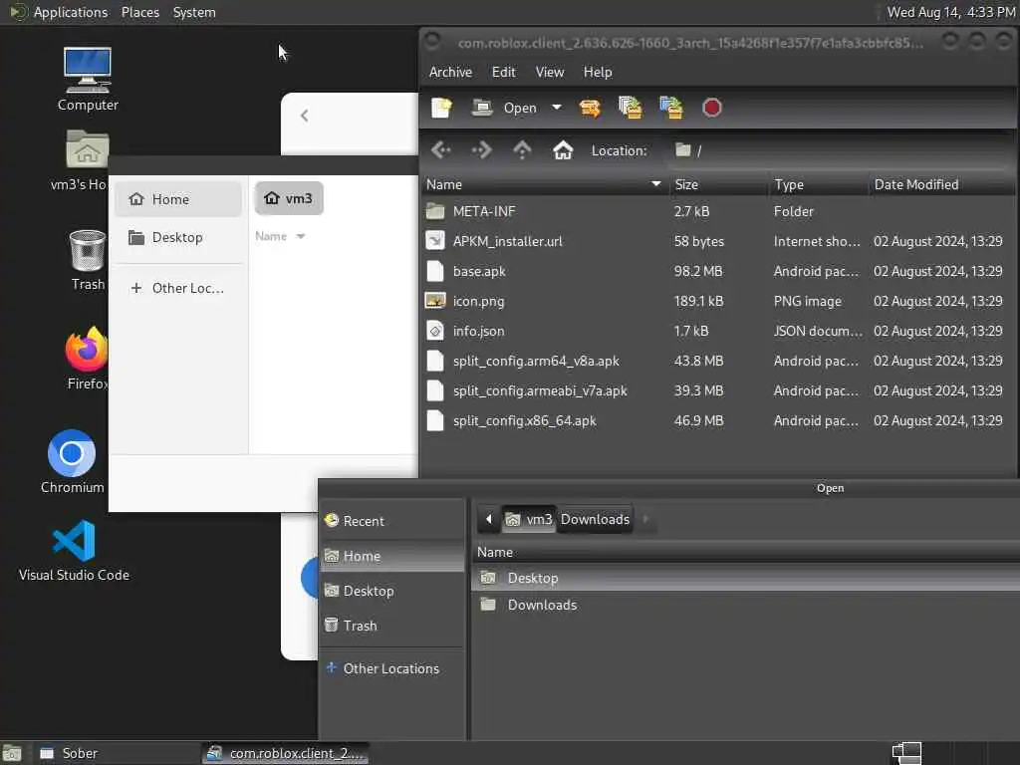Open an archive with the Open toolbar button

(x=505, y=108)
